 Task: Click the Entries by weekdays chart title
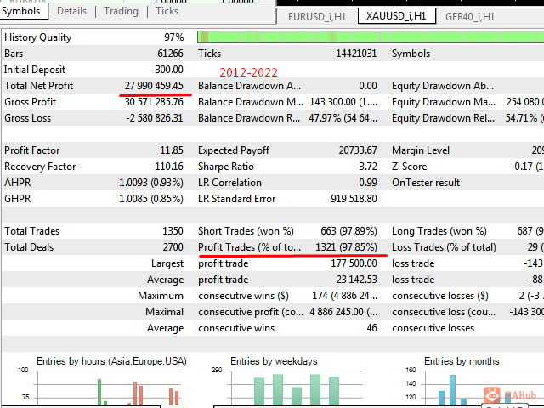(x=274, y=361)
